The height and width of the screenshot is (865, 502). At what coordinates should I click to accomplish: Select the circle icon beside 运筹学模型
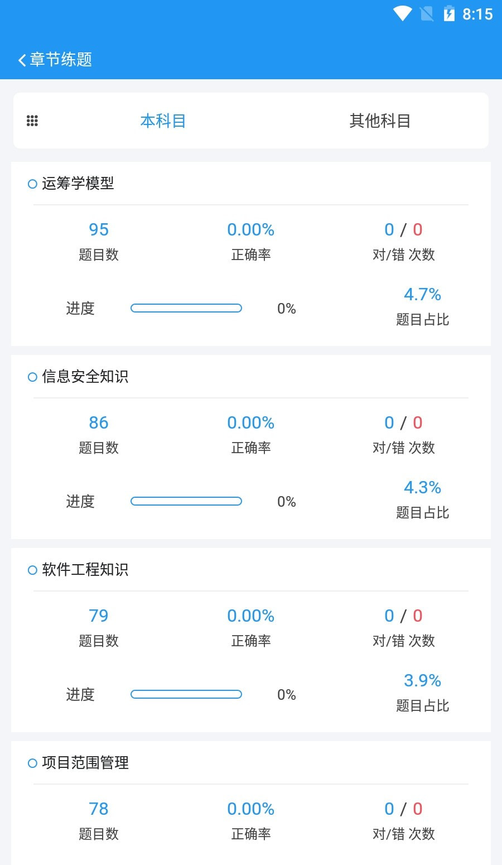click(x=32, y=184)
